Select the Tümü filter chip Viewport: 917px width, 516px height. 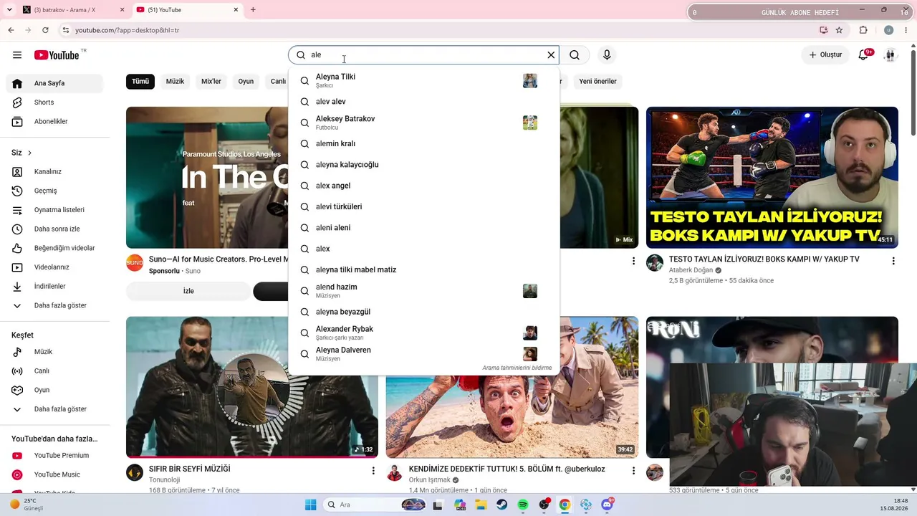140,82
